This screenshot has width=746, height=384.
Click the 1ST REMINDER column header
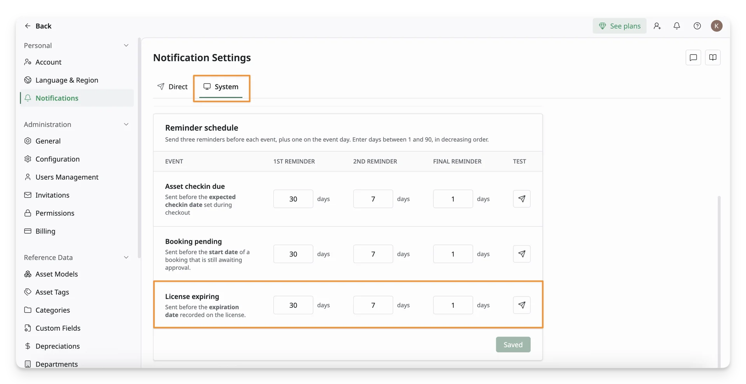tap(294, 161)
